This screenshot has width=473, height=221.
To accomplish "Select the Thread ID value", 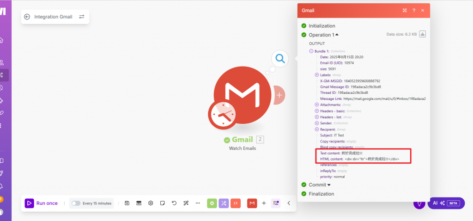I will point(353,92).
